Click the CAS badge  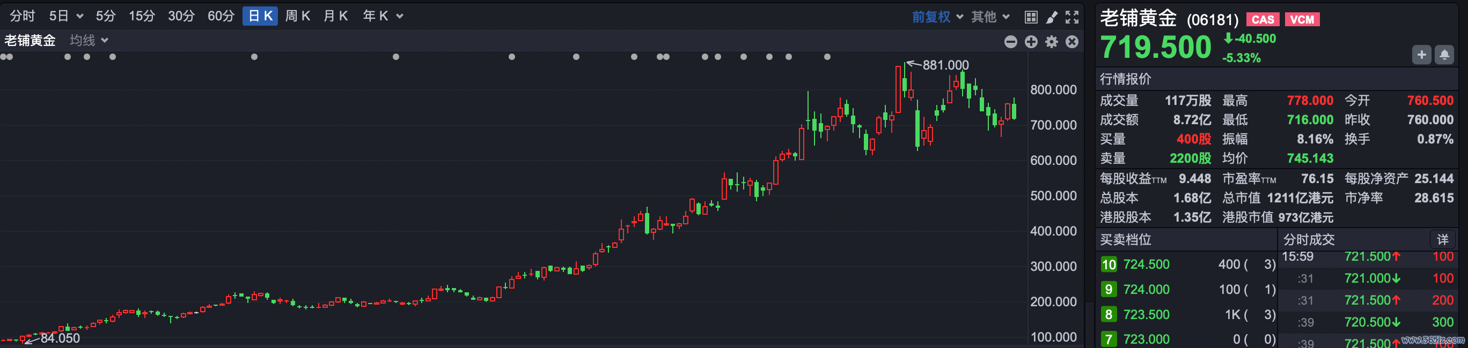tap(1263, 19)
